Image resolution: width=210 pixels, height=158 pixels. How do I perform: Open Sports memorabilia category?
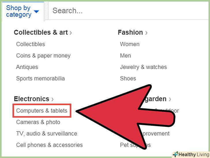click(x=40, y=78)
